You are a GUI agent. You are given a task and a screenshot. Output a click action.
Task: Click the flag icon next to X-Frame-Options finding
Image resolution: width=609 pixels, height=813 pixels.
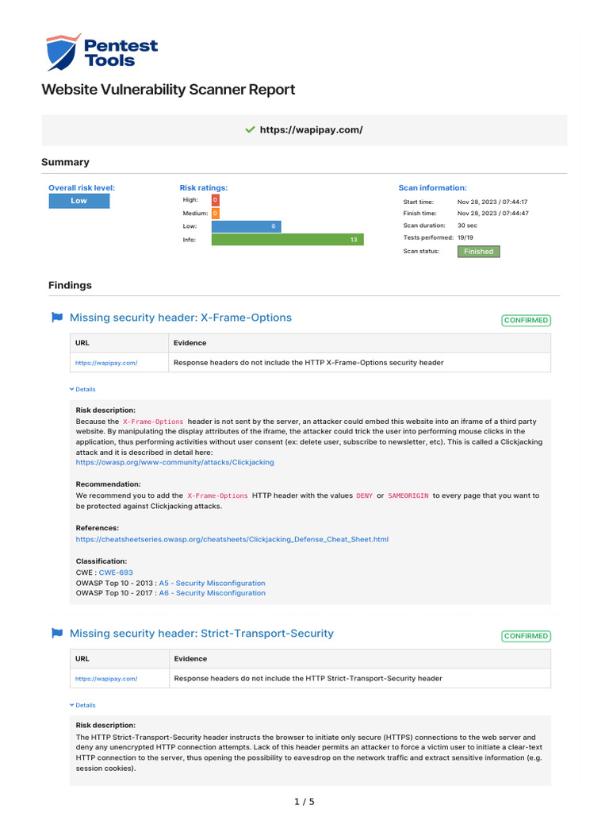[57, 318]
